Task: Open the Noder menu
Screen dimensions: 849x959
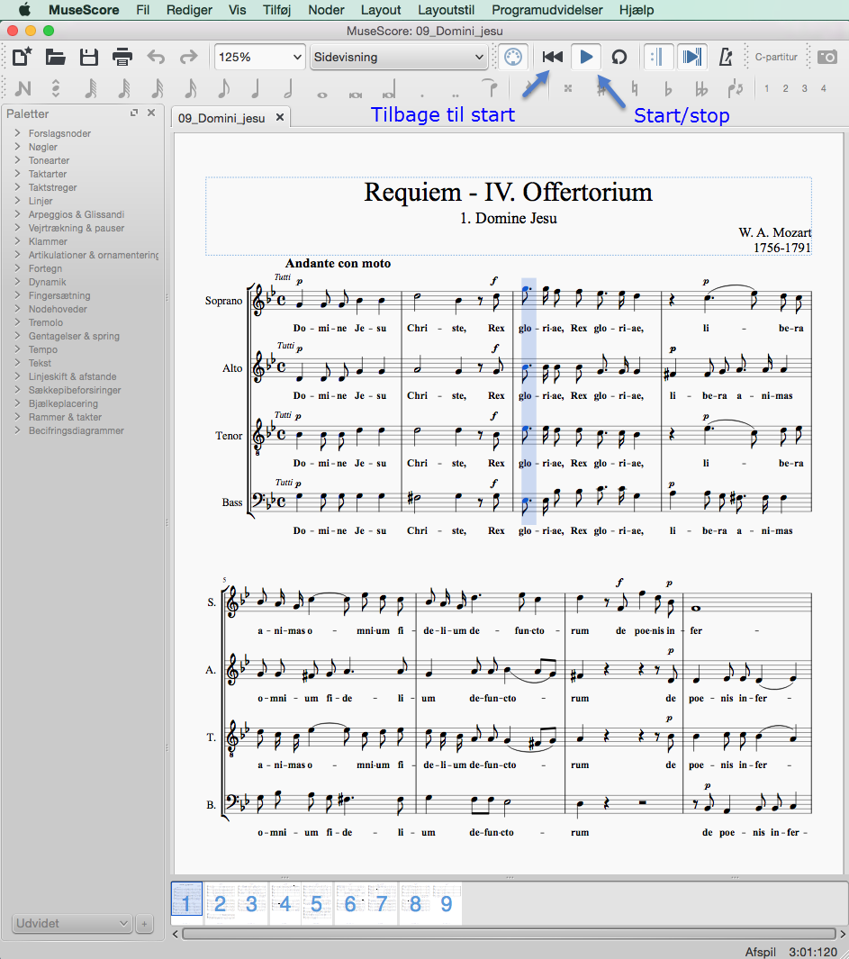Action: tap(326, 10)
